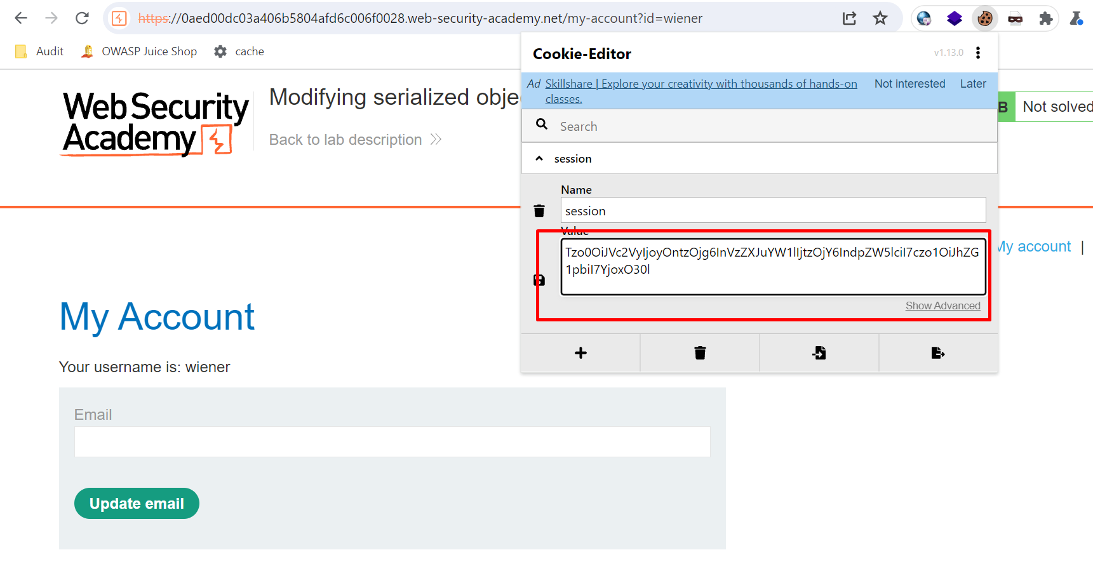The height and width of the screenshot is (571, 1093).
Task: Open the flask extension icon
Action: click(x=1076, y=18)
